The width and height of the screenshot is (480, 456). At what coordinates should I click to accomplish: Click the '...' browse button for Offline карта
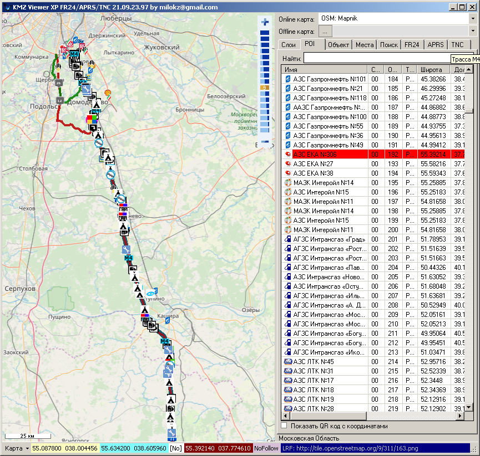pos(325,32)
